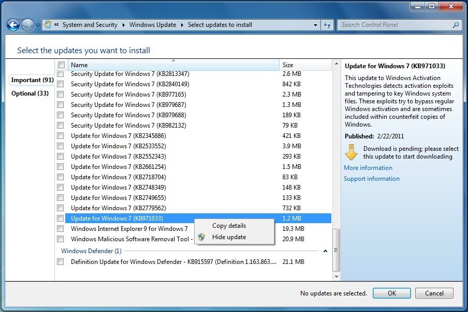Open the More information link

tap(368, 168)
